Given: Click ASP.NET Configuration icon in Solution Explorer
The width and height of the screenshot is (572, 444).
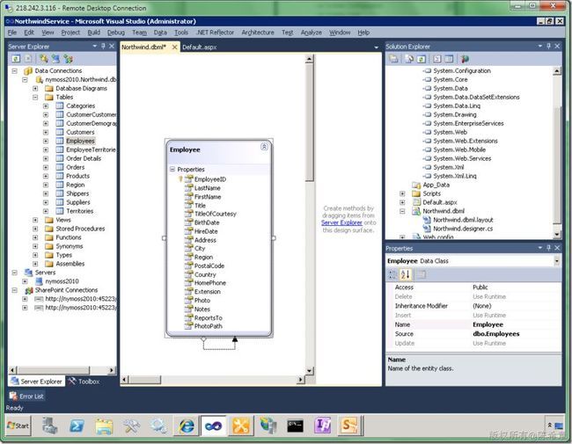Looking at the screenshot, I should (465, 59).
